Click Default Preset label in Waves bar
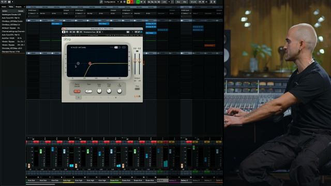 coord(93,36)
